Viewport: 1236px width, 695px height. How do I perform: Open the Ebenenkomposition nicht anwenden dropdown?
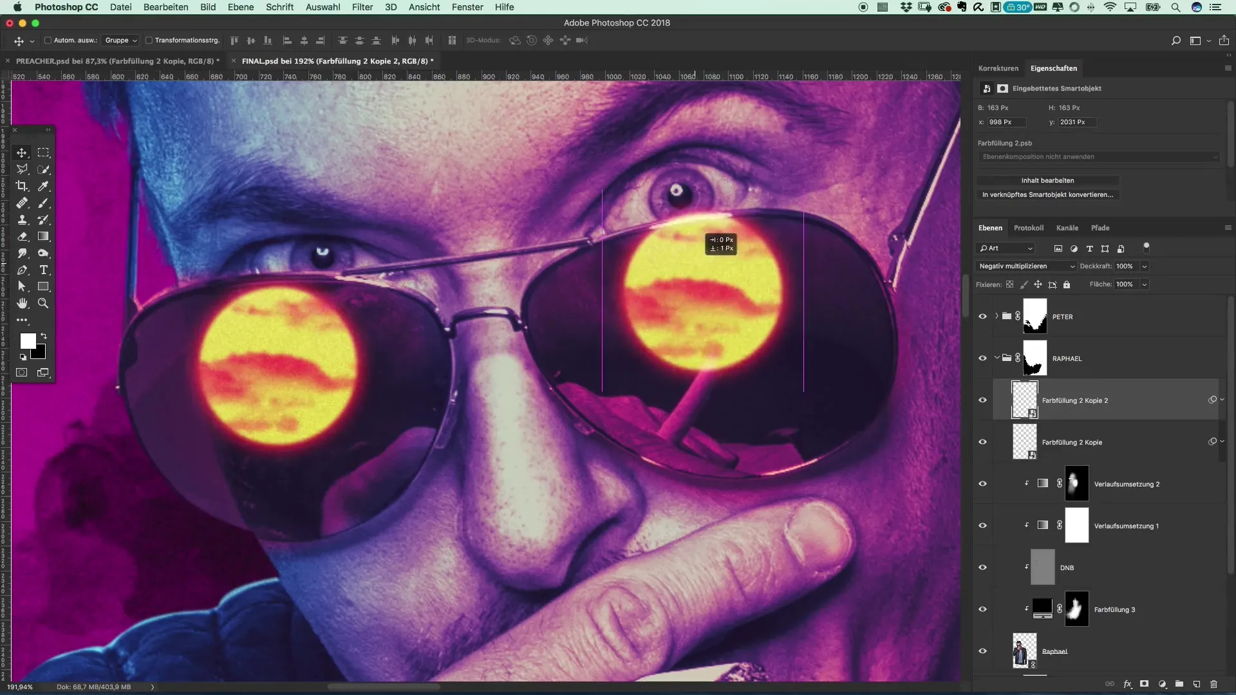click(x=1098, y=157)
